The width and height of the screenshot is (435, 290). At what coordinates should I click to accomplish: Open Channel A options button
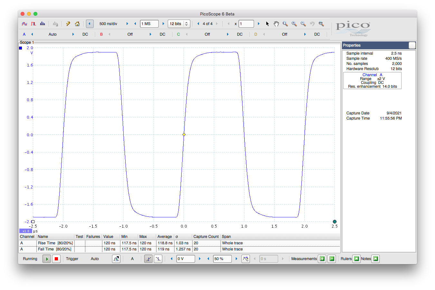pyautogui.click(x=24, y=34)
